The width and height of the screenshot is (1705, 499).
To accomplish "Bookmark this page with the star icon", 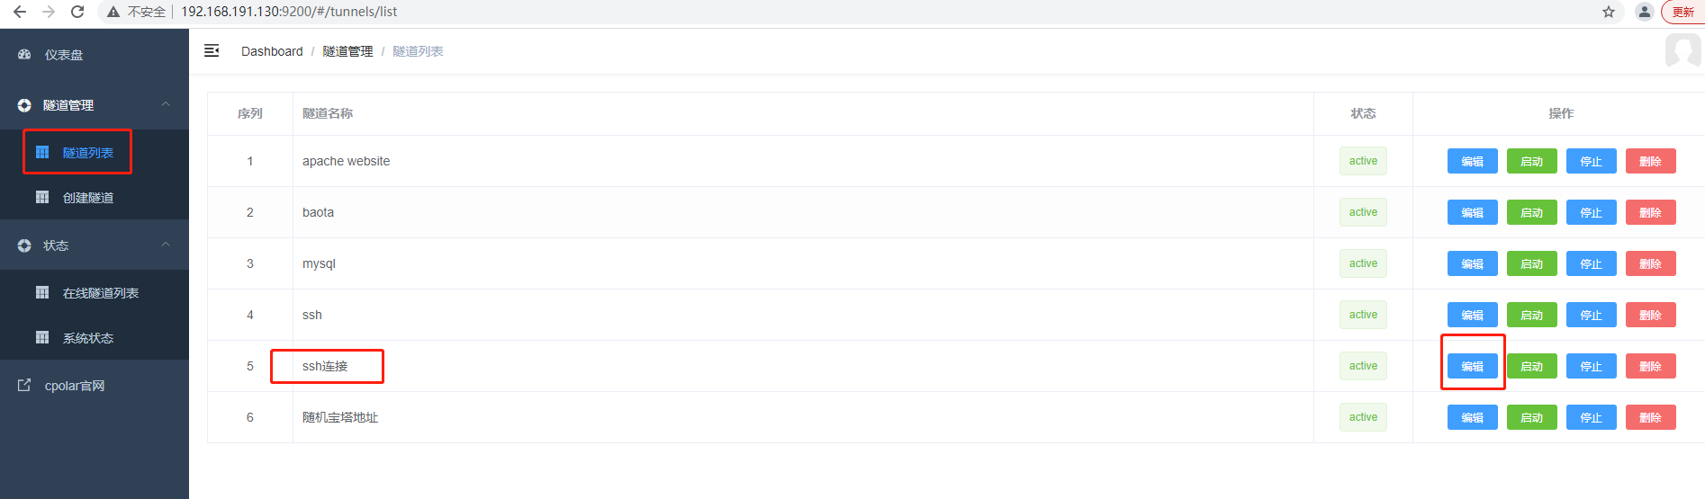I will (x=1609, y=12).
